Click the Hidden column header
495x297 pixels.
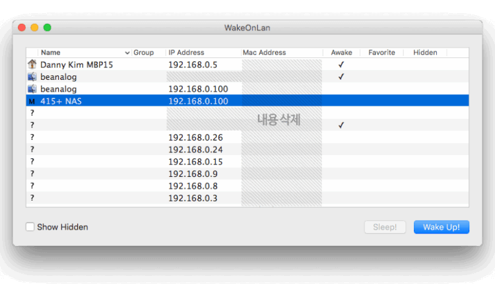coord(425,53)
